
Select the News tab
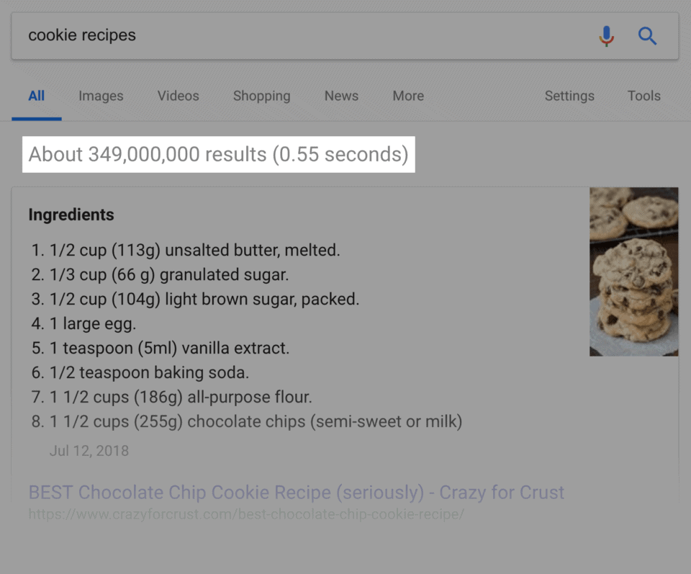340,96
